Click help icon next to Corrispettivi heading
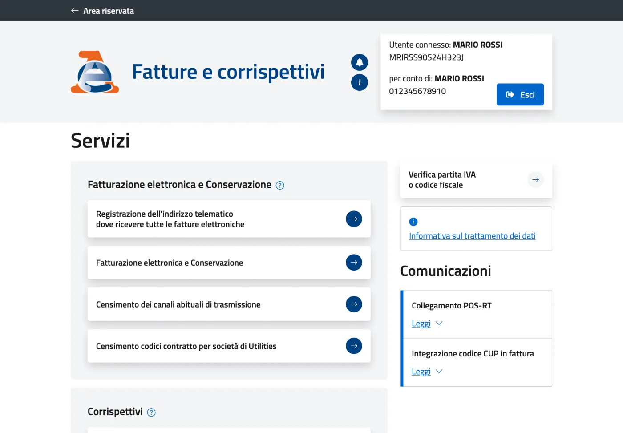This screenshot has width=623, height=433. point(151,412)
